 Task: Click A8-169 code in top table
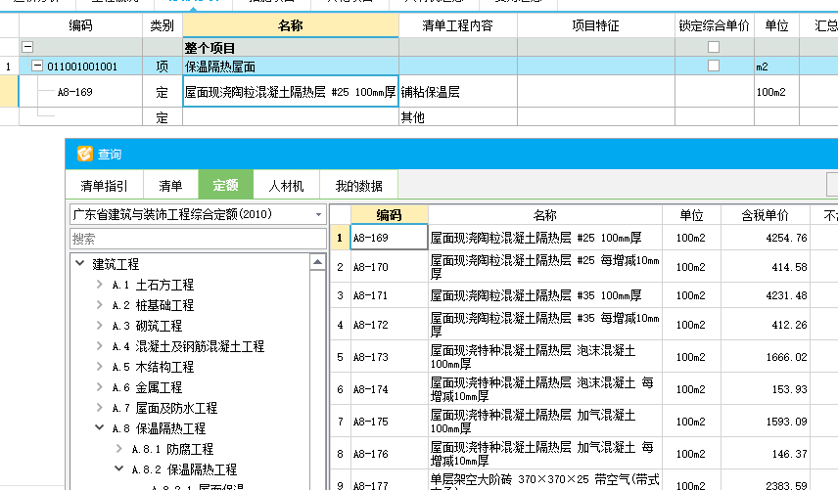pos(74,92)
